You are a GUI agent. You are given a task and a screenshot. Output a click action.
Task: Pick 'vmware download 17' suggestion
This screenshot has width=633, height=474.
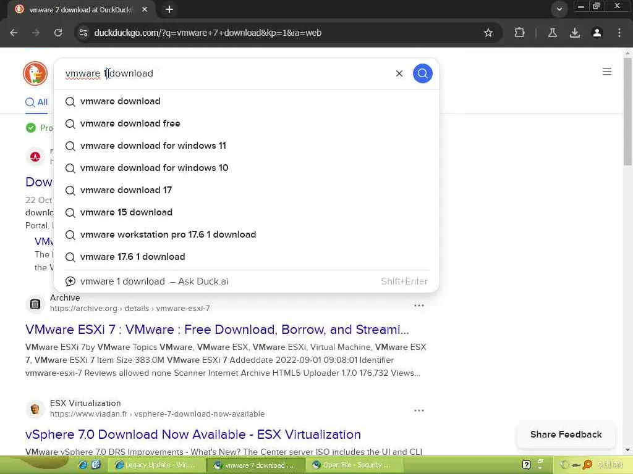[246, 190]
